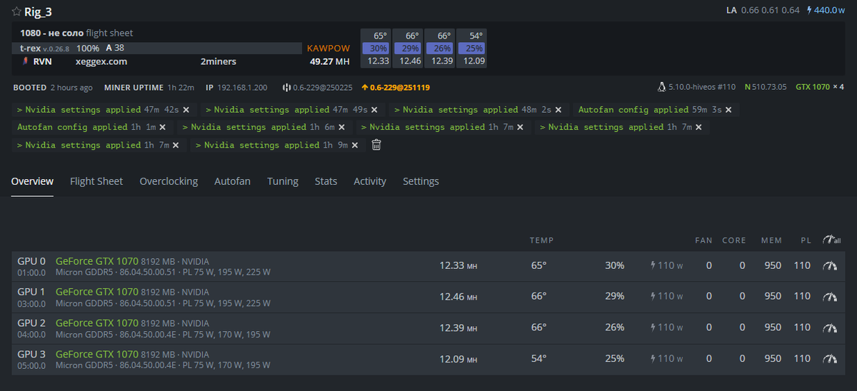Image resolution: width=857 pixels, height=391 pixels.
Task: Click the trash icon to clear all messages
Action: coord(376,145)
